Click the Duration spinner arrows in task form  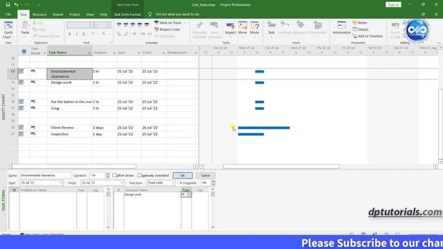tap(108, 176)
